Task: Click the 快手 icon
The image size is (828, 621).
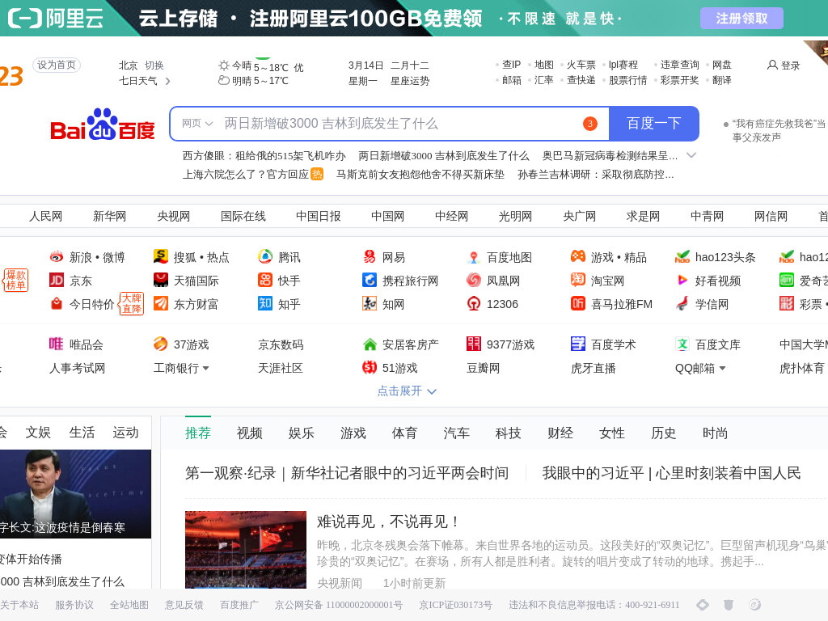Action: 265,280
